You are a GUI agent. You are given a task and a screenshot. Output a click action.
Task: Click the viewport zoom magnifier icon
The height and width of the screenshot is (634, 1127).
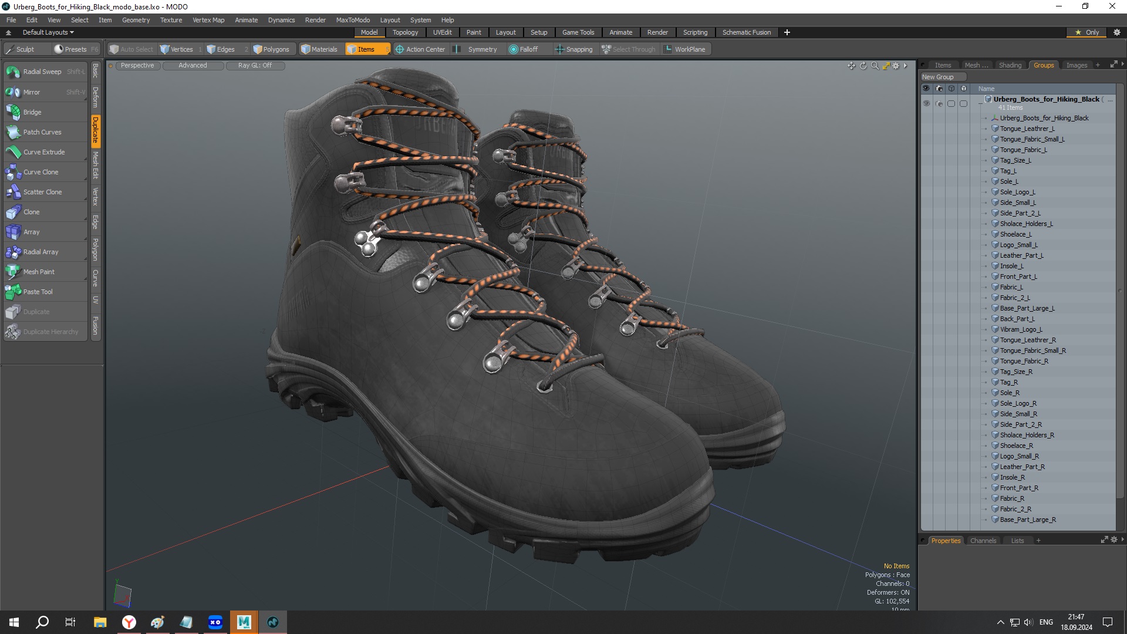(x=875, y=66)
